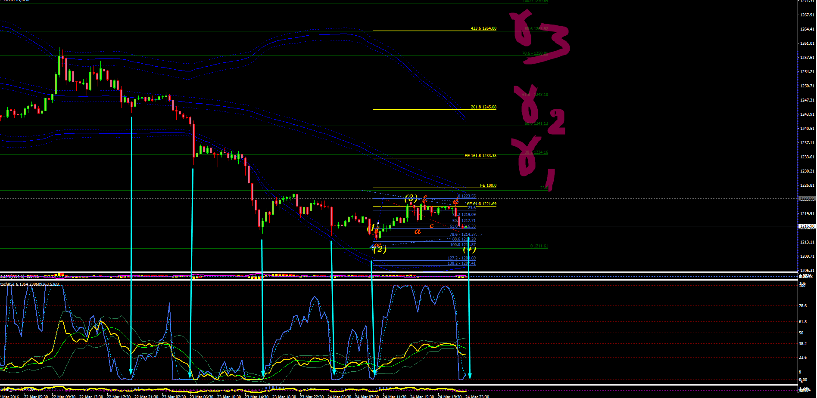Click the StochRSI indicator title text

(29, 284)
